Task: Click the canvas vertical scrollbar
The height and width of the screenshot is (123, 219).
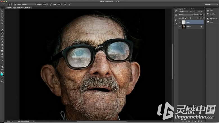Action: point(172,61)
